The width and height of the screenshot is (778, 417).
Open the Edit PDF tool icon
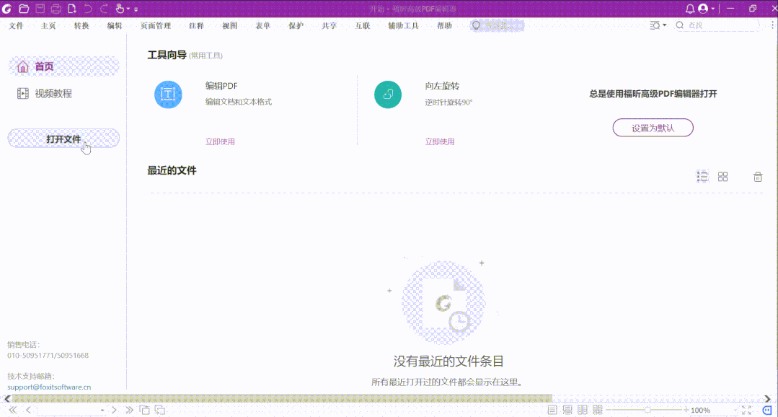[168, 95]
